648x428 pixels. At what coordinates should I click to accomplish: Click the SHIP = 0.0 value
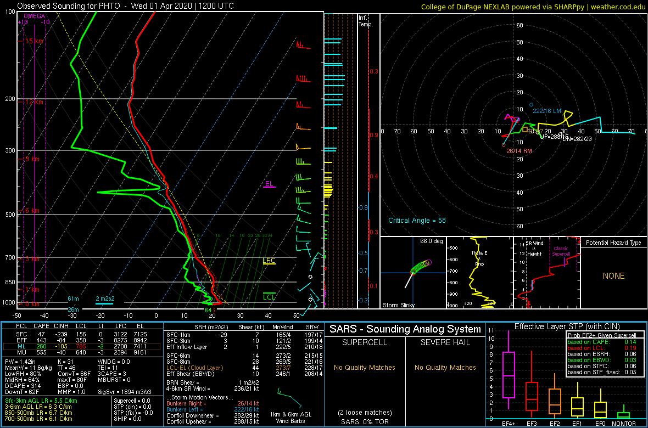point(128,419)
